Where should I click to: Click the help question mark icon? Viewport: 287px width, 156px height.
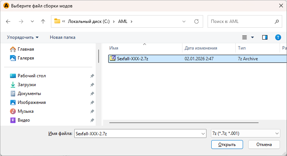(x=278, y=37)
